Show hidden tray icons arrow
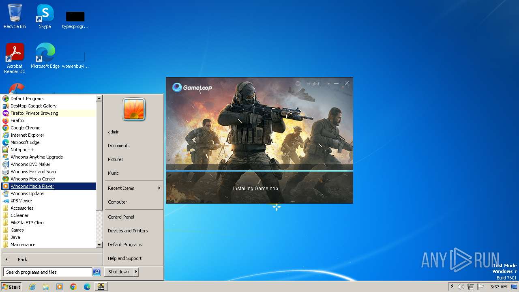The image size is (519, 292). pyautogui.click(x=452, y=286)
